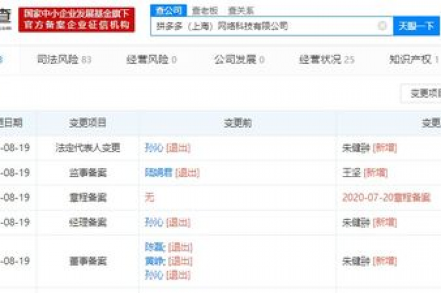The height and width of the screenshot is (293, 441).
Task: Select the 章程备案 cell in 变更项目 column
Action: tap(88, 197)
